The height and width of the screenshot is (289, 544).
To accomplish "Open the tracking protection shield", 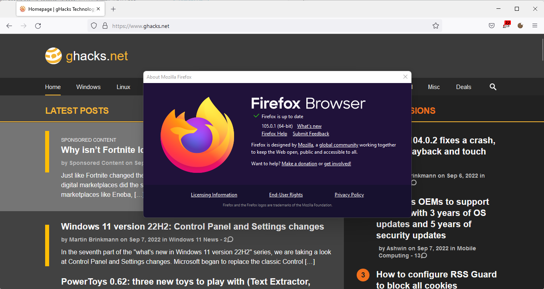I will [94, 26].
